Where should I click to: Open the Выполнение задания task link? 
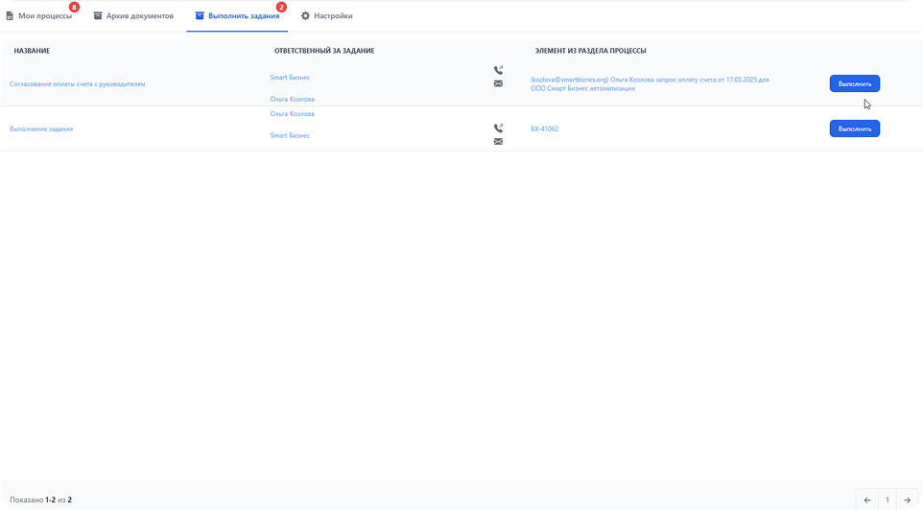point(41,128)
